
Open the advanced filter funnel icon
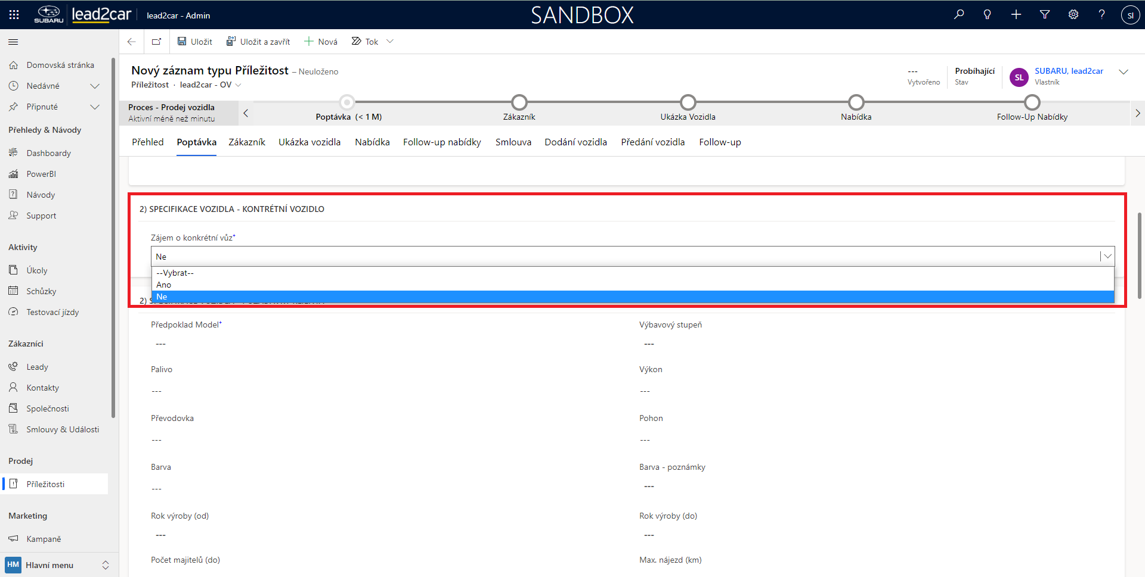1045,15
